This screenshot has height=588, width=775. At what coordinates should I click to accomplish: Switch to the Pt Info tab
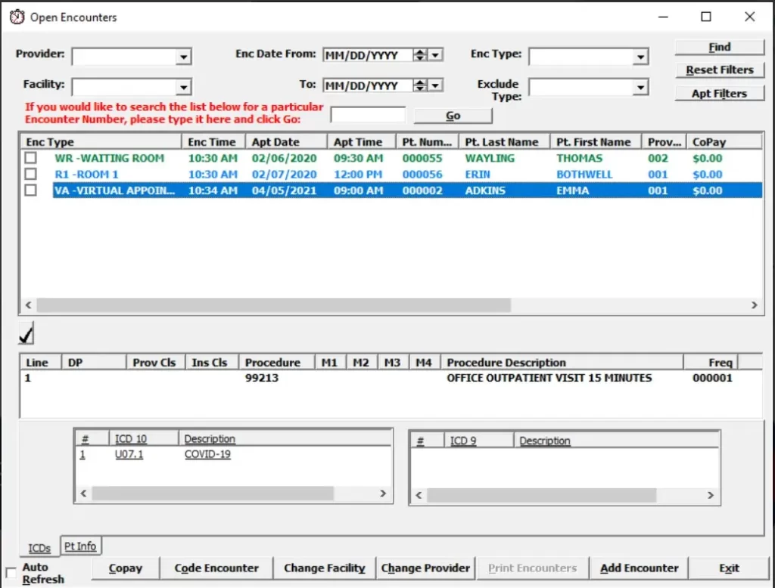(x=80, y=546)
